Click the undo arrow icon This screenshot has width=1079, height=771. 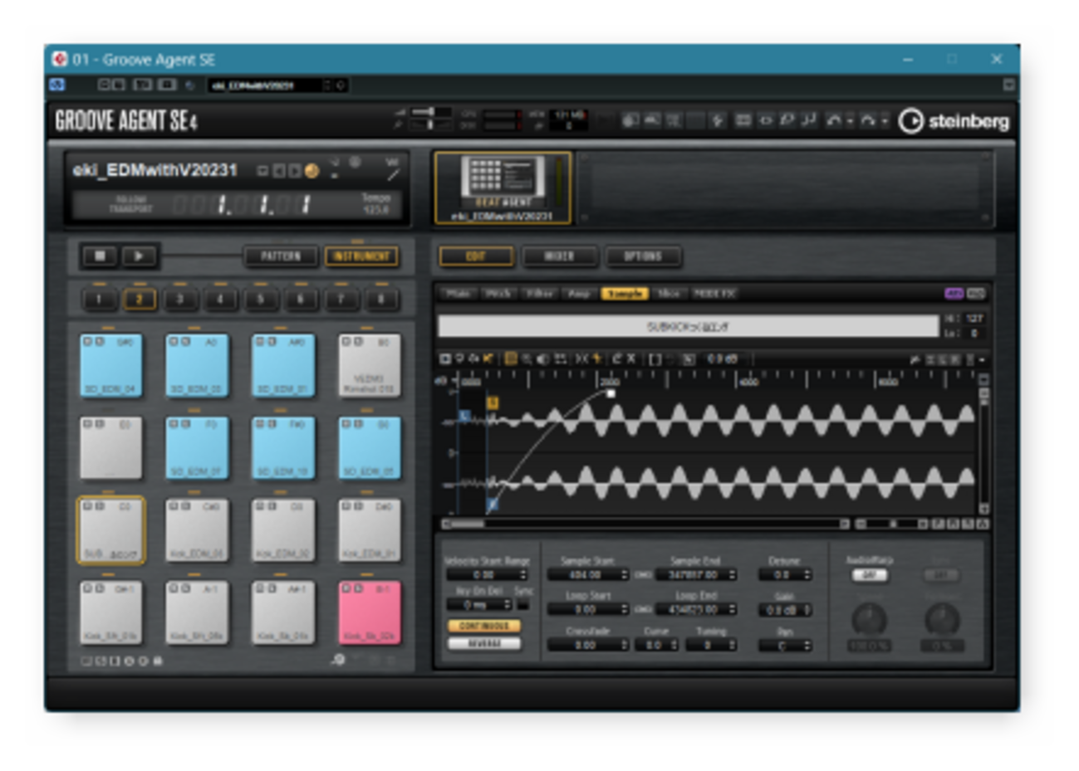coord(834,121)
